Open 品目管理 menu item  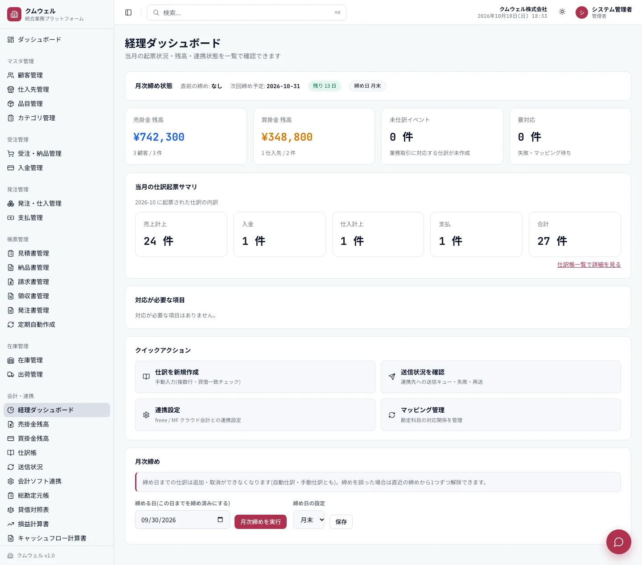(57, 104)
